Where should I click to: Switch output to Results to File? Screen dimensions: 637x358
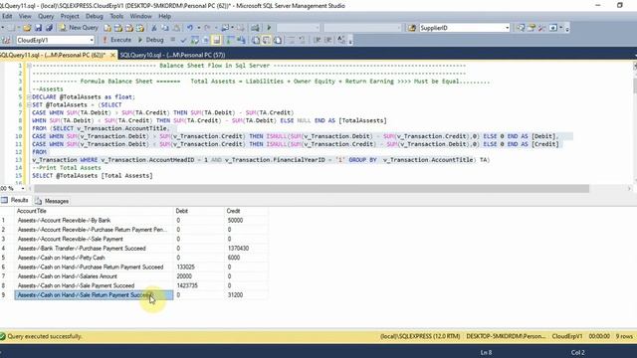tap(278, 40)
